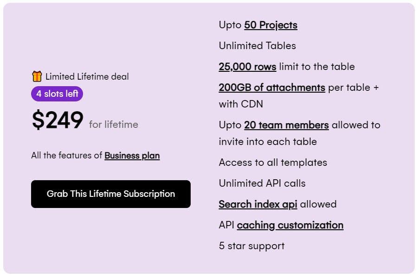
Task: Click the 'Unlimited API calls' entry
Action: click(262, 183)
